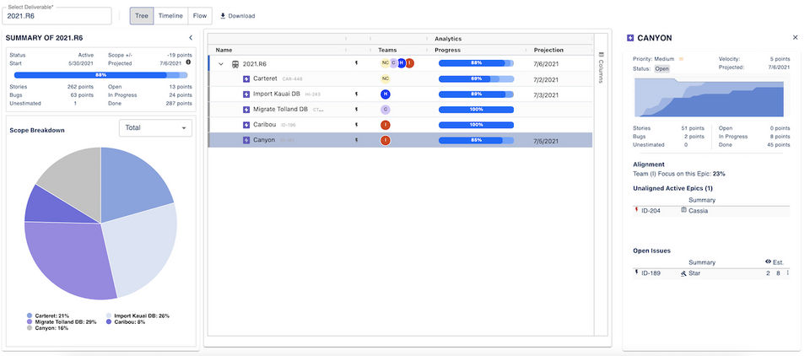Switch to the Flow view
Image resolution: width=810 pixels, height=356 pixels.
click(200, 16)
